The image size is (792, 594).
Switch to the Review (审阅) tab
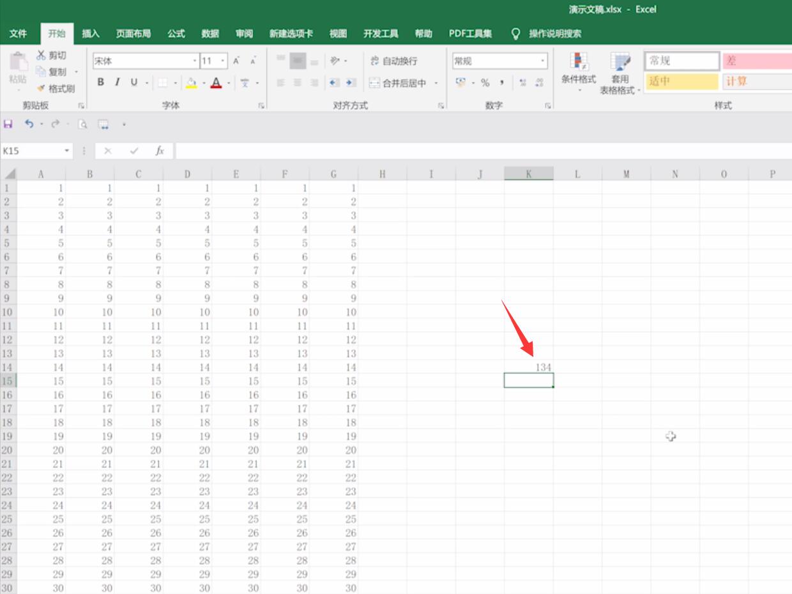[244, 34]
